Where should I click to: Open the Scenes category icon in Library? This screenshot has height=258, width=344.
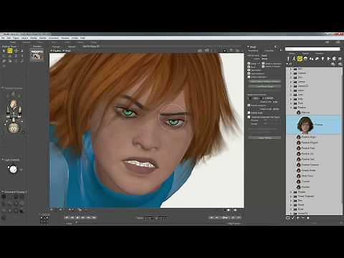point(340,59)
